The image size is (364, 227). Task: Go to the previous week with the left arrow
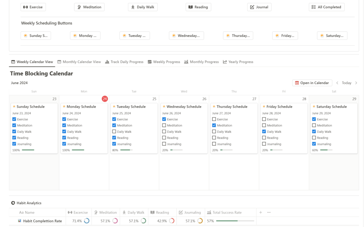coord(337,83)
